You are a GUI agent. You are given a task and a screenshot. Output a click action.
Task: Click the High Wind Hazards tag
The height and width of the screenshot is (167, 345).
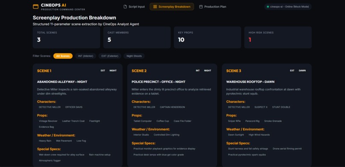tap(259, 135)
